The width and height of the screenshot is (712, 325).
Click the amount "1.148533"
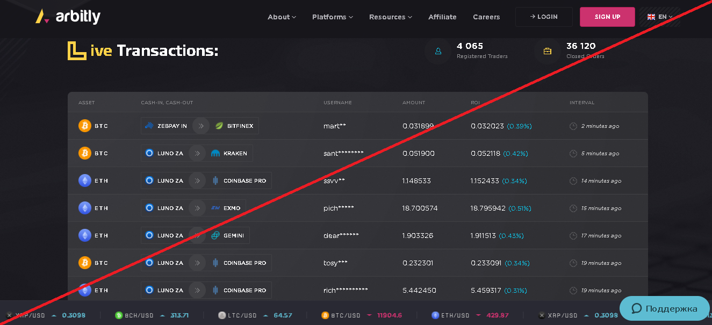point(416,181)
